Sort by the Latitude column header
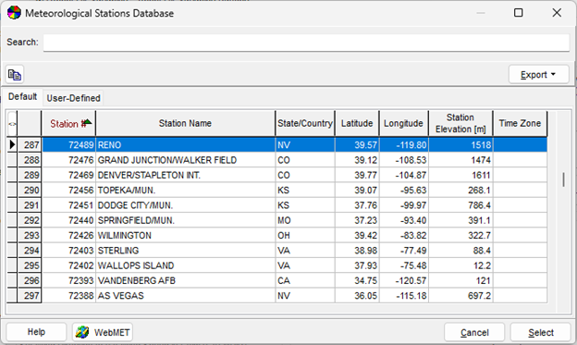This screenshot has width=577, height=345. click(357, 123)
